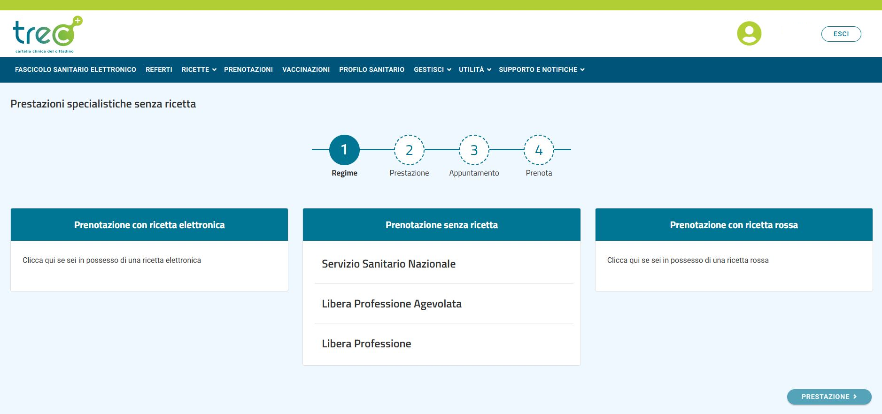Click the Prestazione next button
Viewport: 882px width, 414px height.
pos(828,397)
